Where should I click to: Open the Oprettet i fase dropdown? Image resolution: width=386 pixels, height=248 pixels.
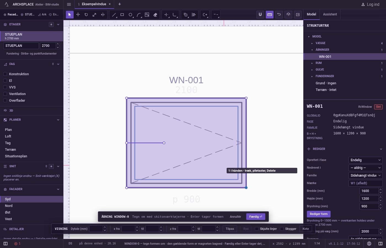point(366,160)
